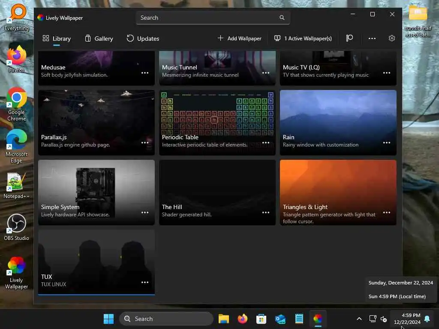Viewport: 439px width, 329px height.
Task: Open more options for Music Tunnel
Action: click(x=266, y=73)
